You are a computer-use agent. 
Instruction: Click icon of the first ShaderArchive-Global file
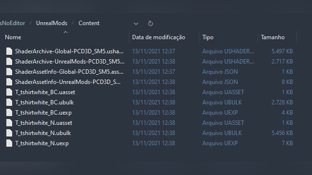(x=9, y=51)
